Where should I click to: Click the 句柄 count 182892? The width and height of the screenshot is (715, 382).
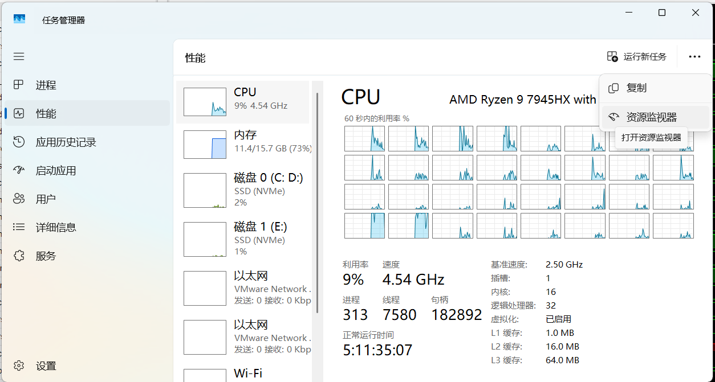[x=457, y=314]
